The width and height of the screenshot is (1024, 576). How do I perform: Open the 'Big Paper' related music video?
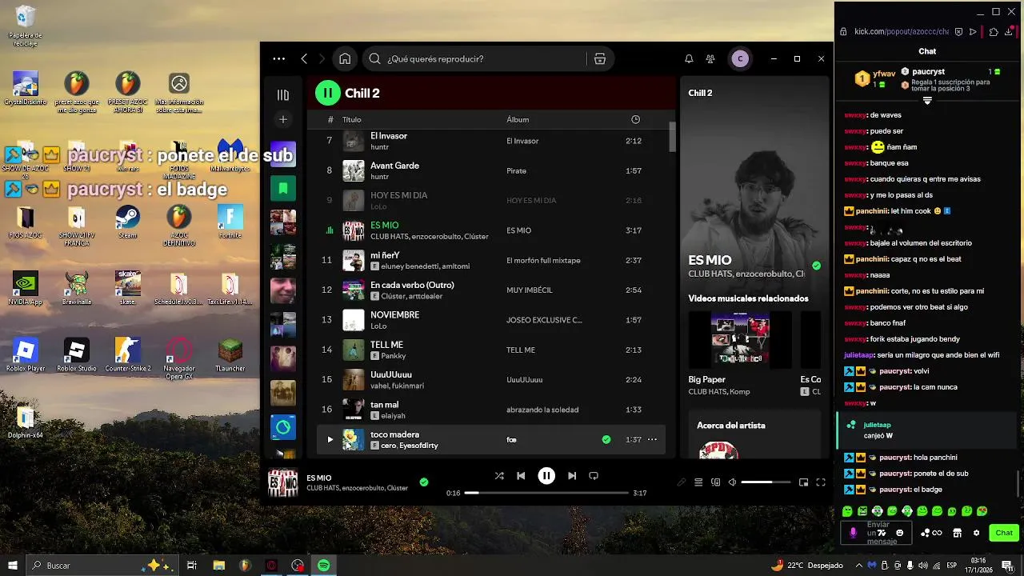[x=740, y=353]
